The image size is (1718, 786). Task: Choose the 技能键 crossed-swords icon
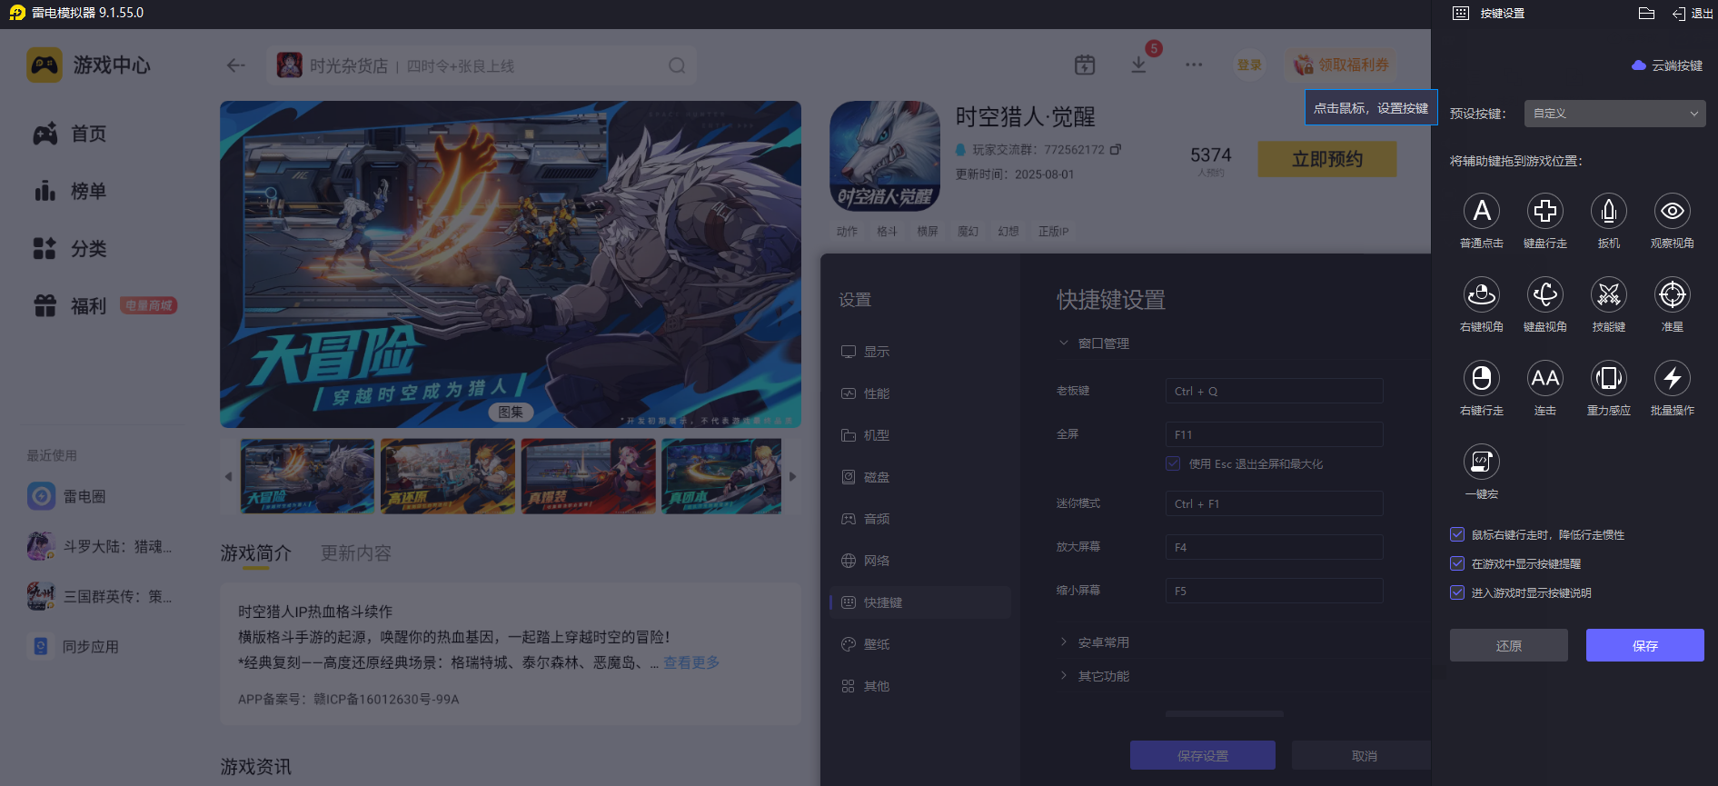tap(1609, 294)
